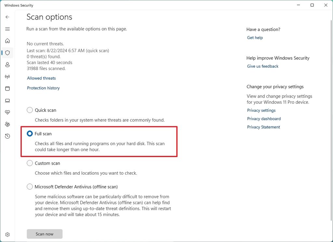
Task: Open Account protection in sidebar
Action: 7,64
